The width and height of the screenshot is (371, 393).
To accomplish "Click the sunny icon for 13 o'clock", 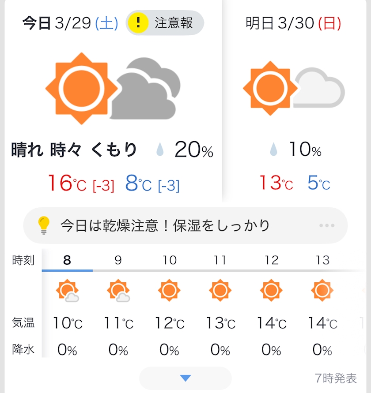I will pyautogui.click(x=322, y=290).
